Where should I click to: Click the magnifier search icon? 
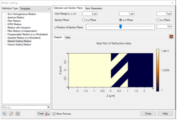point(4,114)
